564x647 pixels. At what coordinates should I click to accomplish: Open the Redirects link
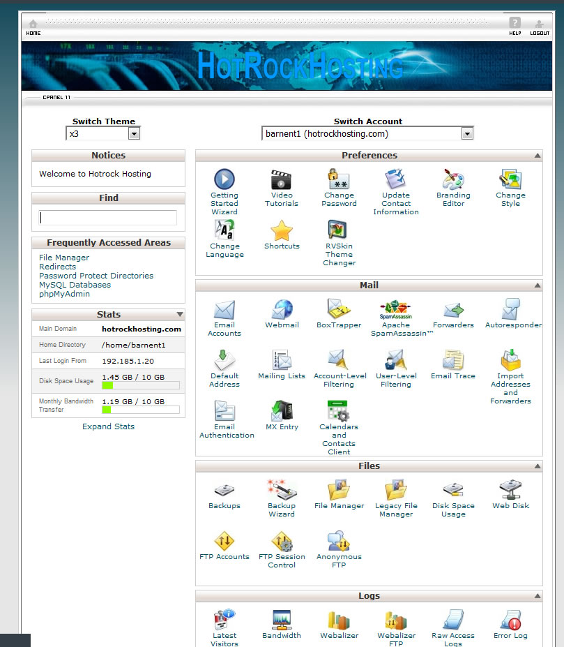[57, 267]
